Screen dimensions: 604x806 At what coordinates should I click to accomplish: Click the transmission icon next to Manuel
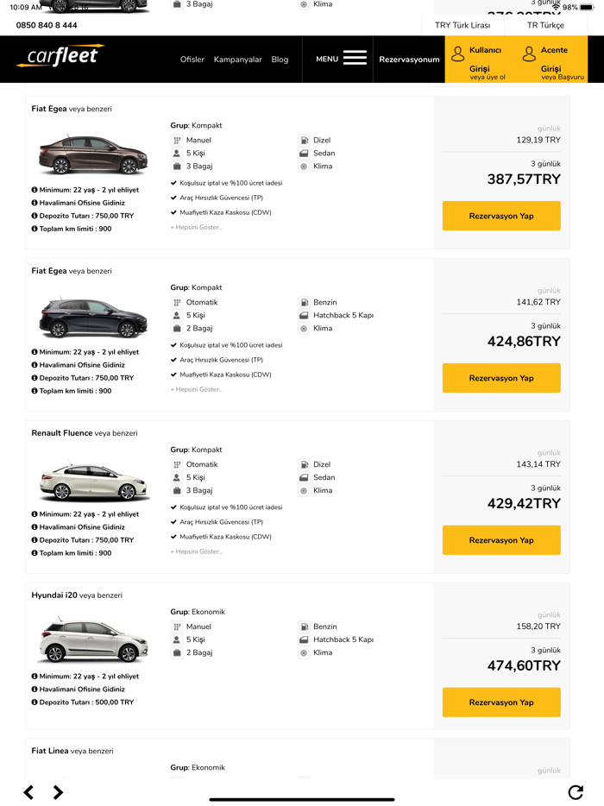[x=177, y=140]
